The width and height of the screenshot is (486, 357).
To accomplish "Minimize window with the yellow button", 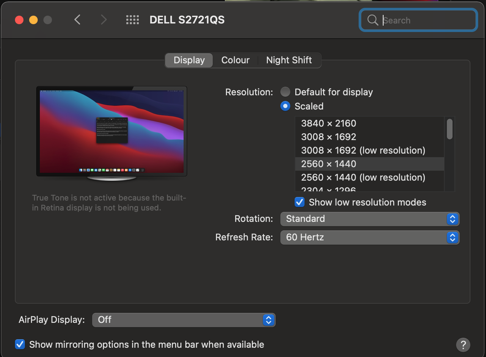I will pyautogui.click(x=33, y=20).
